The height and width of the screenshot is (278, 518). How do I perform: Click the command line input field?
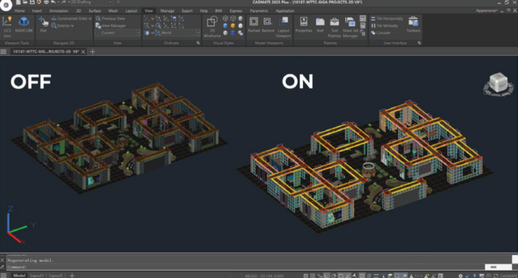point(135,267)
